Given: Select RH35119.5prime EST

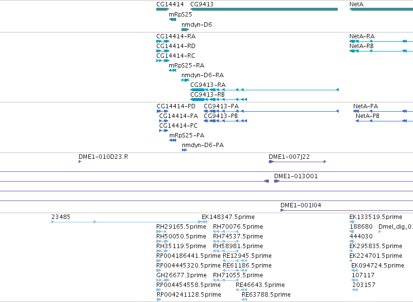Looking at the screenshot, I should click(x=181, y=246).
